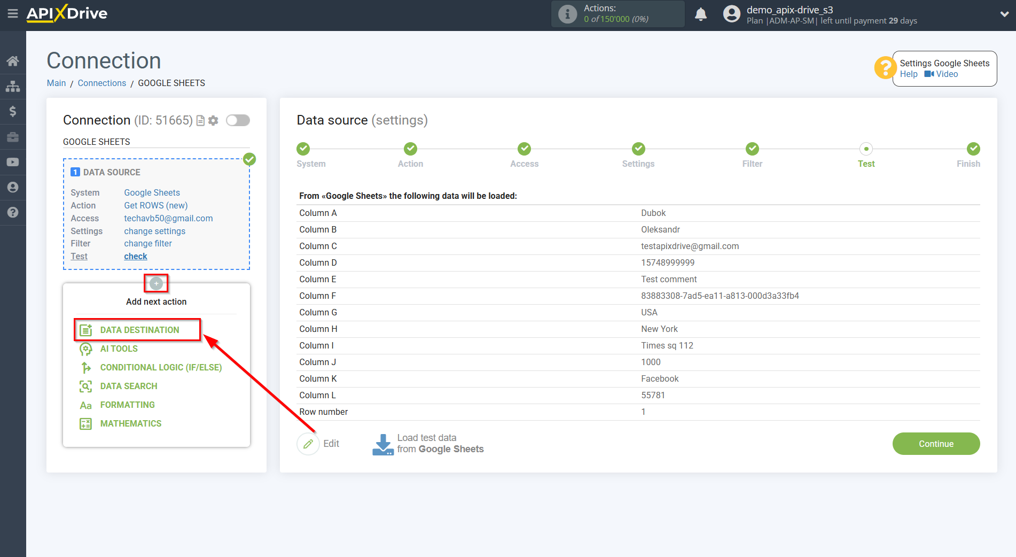Click the AI Tools icon
The width and height of the screenshot is (1016, 557).
pyautogui.click(x=85, y=349)
